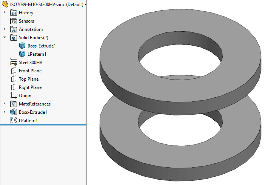Click the part icon beside ISO7089-M10 root name
Image resolution: width=265 pixels, height=185 pixels.
[5, 5]
